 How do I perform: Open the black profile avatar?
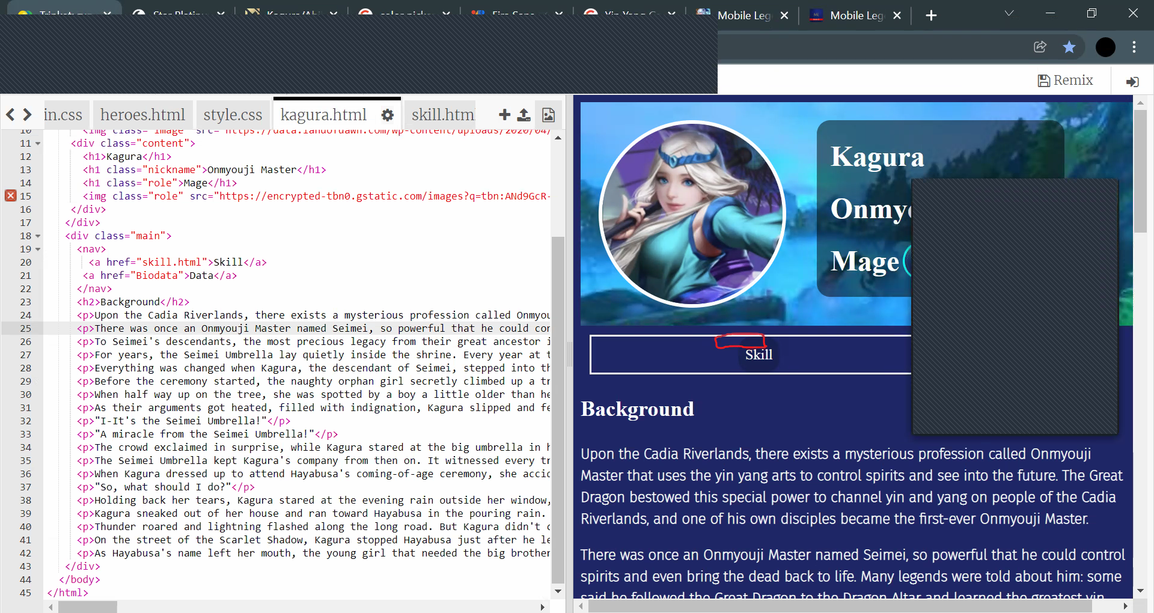1105,47
